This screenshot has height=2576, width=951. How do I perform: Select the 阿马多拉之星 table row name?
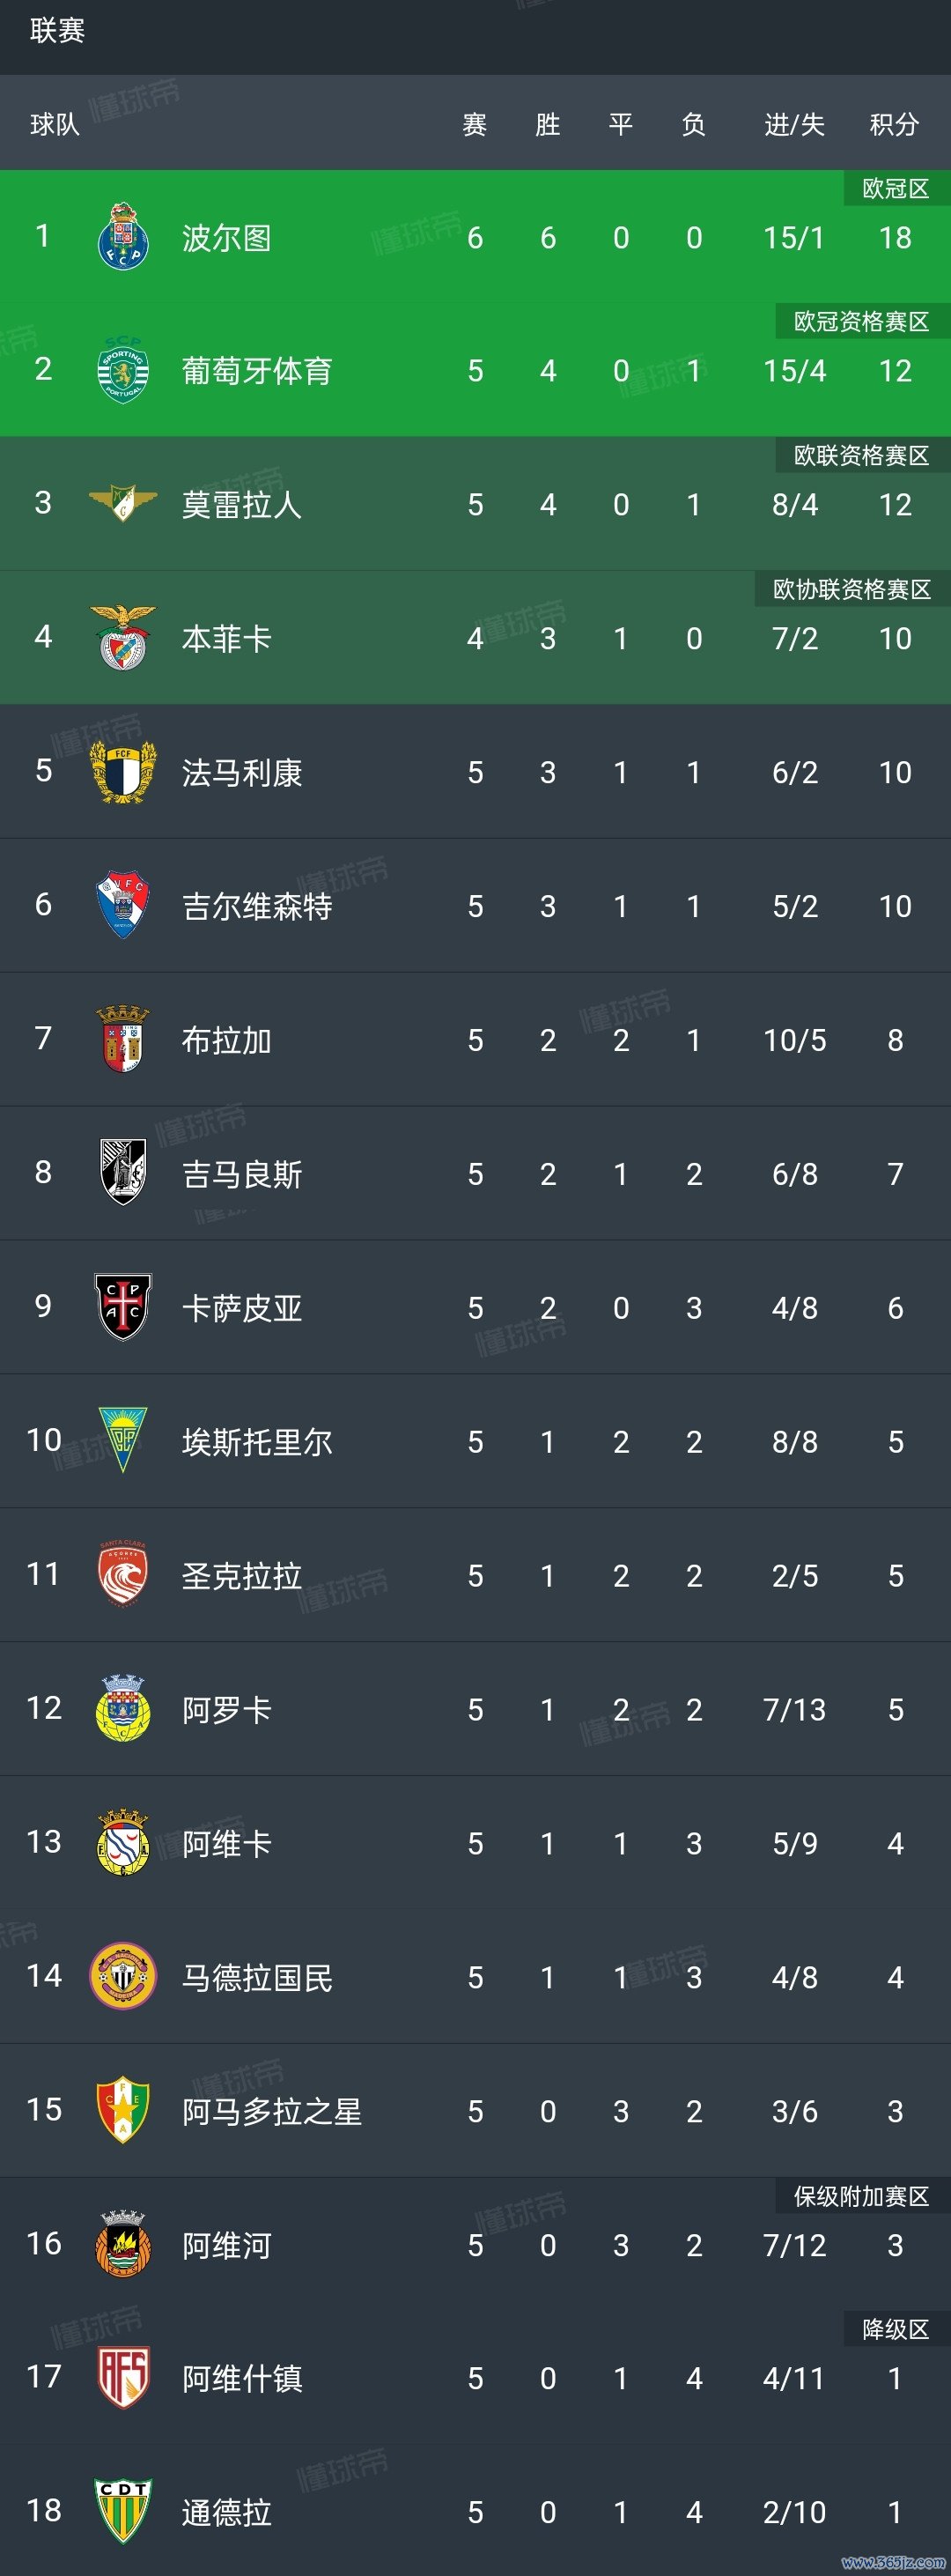point(272,2111)
